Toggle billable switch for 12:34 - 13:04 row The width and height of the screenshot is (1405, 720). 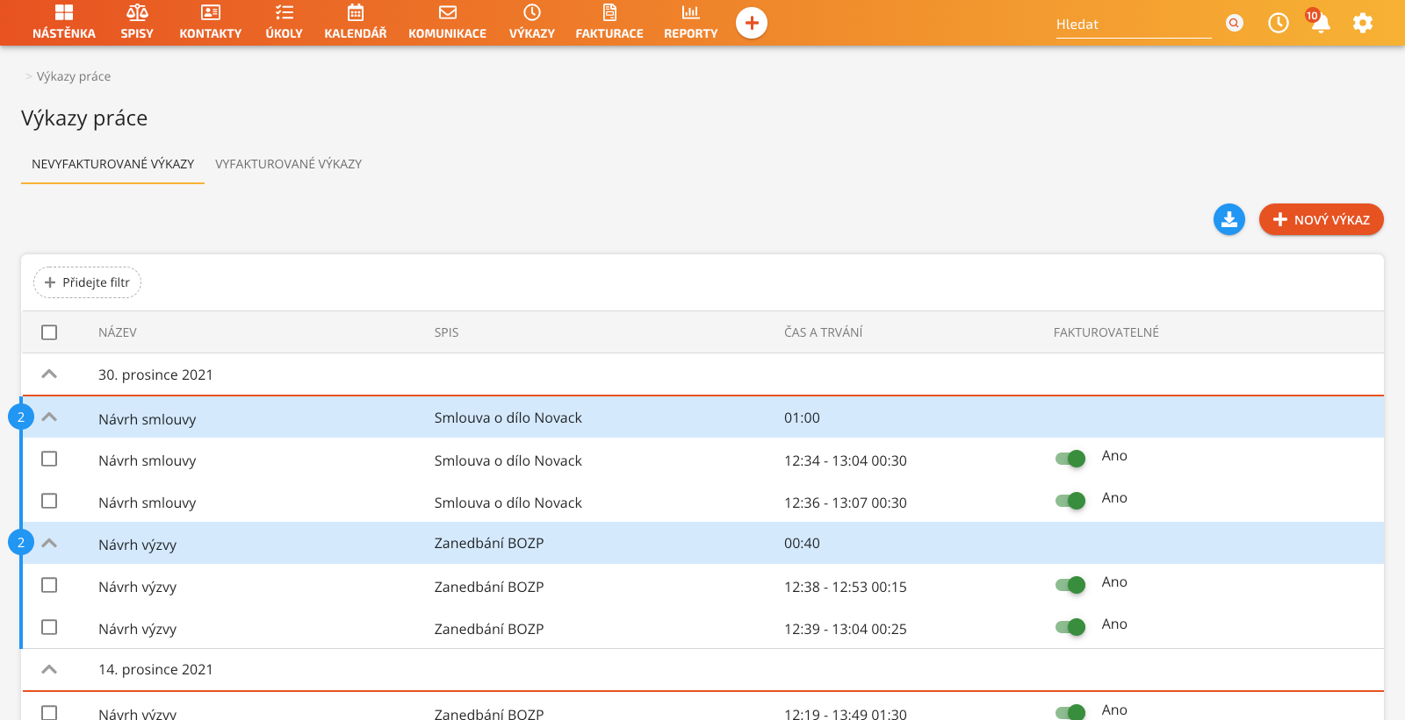click(1070, 459)
